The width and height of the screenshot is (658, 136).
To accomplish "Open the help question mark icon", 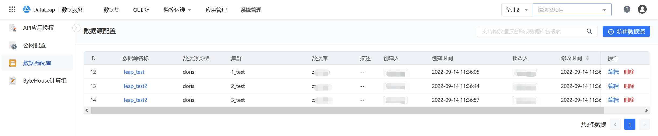I will (x=627, y=10).
